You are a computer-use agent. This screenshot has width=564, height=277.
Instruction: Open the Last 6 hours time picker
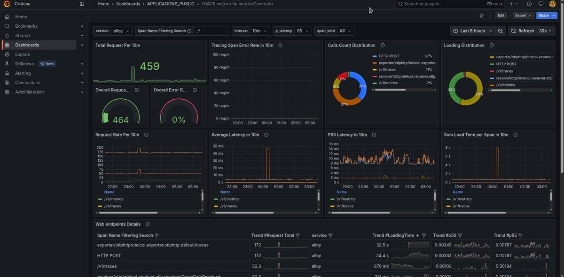472,31
